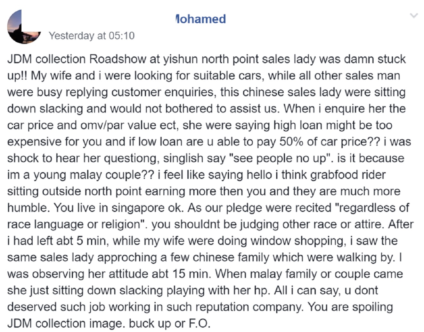The height and width of the screenshot is (332, 424).
Task: Visit the Mohamed profile name link
Action: pos(201,19)
